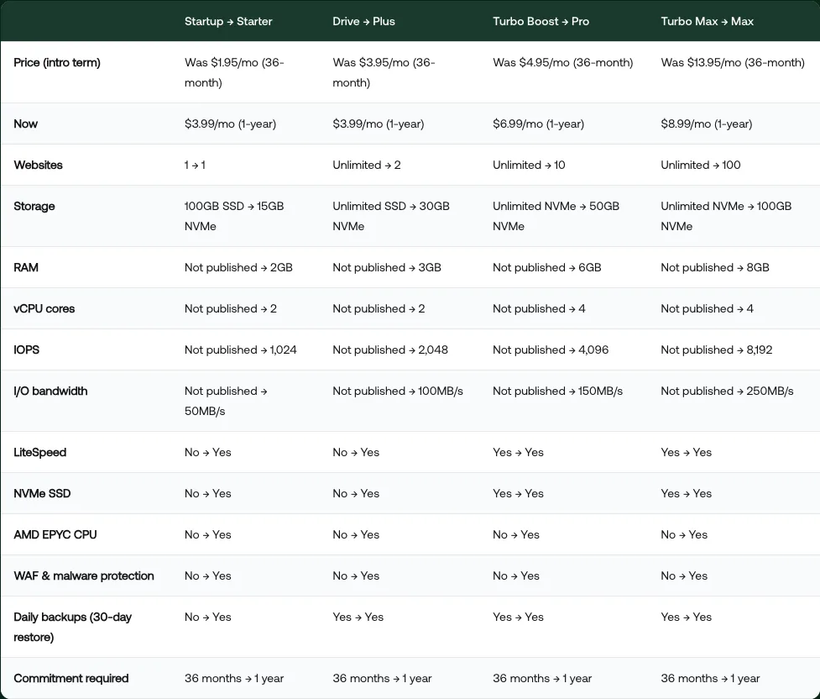
Task: Select the 'Was $3.95/mo (36-month)' cell
Action: [x=384, y=72]
